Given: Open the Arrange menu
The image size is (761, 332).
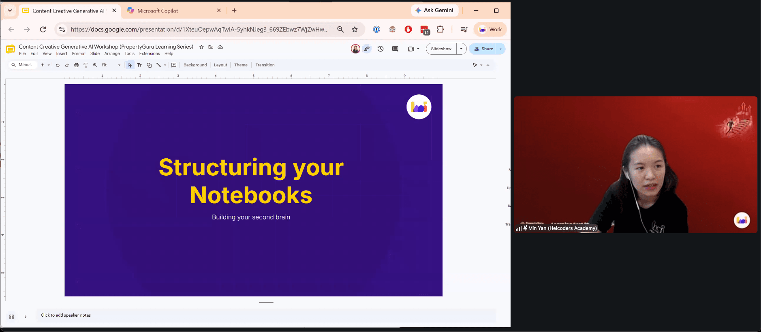Looking at the screenshot, I should tap(112, 54).
